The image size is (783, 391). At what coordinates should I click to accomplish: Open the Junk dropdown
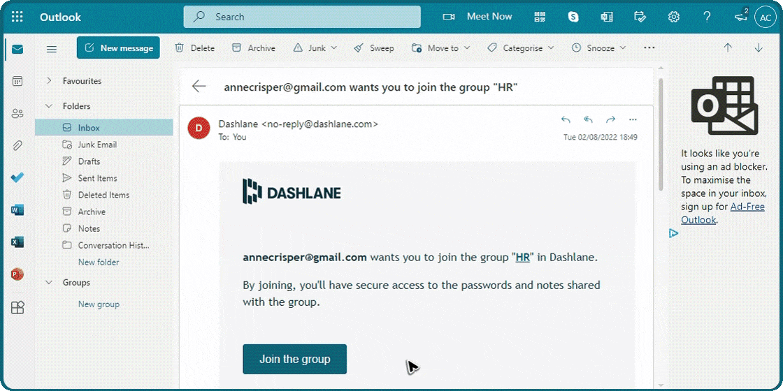315,48
